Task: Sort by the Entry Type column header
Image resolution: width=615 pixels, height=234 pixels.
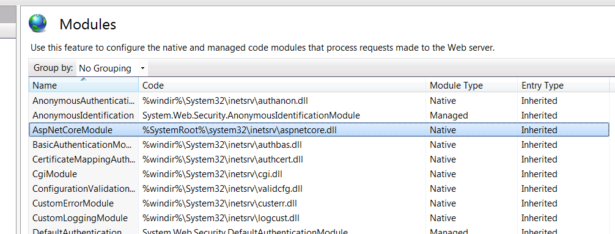Action: (563, 85)
